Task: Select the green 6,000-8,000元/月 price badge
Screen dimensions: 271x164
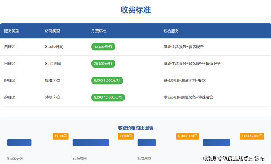Action: pyautogui.click(x=107, y=80)
